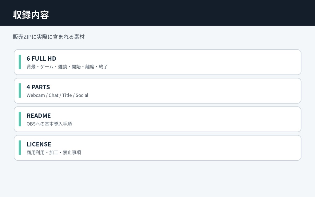Click the 6 FULL HD heading
The image size is (315, 197).
coord(42,58)
